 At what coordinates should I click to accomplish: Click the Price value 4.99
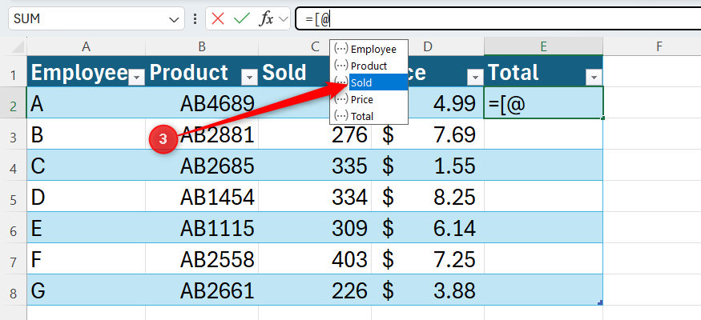click(454, 103)
